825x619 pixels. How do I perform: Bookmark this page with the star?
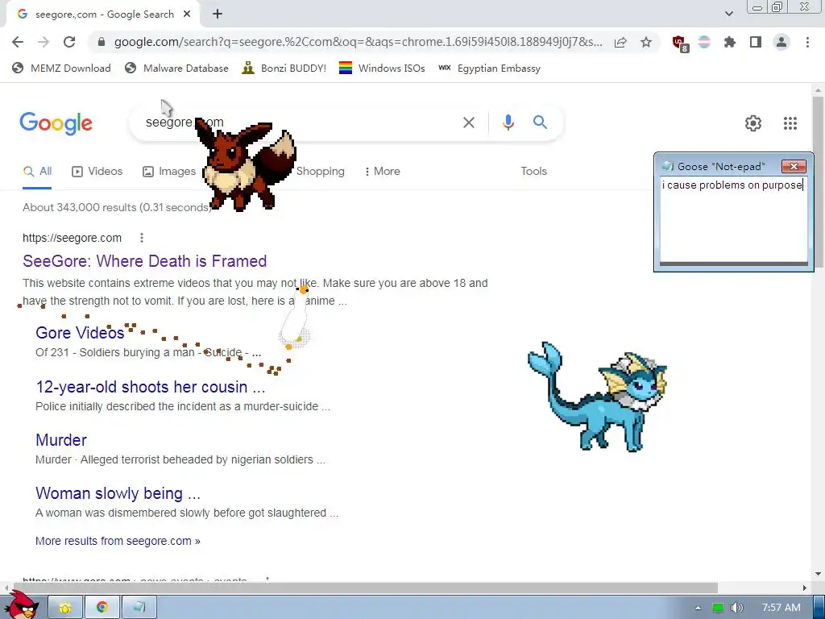coord(646,42)
